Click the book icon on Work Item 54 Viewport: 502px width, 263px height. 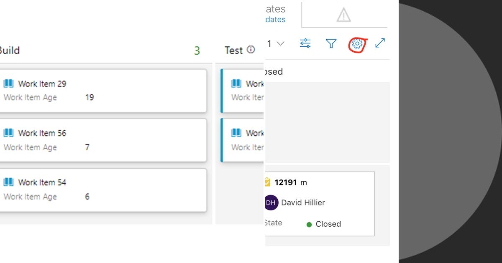[x=8, y=182]
